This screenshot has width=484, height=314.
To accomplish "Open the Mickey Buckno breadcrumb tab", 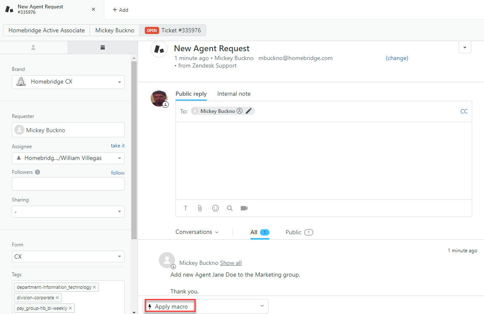I will (115, 30).
